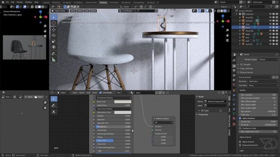Screen dimensions: 280x157
Task: Select the node editor Links Cut tool
Action: point(54,112)
